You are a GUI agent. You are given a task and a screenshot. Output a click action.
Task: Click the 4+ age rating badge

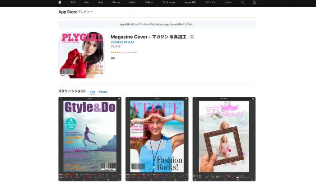192,37
